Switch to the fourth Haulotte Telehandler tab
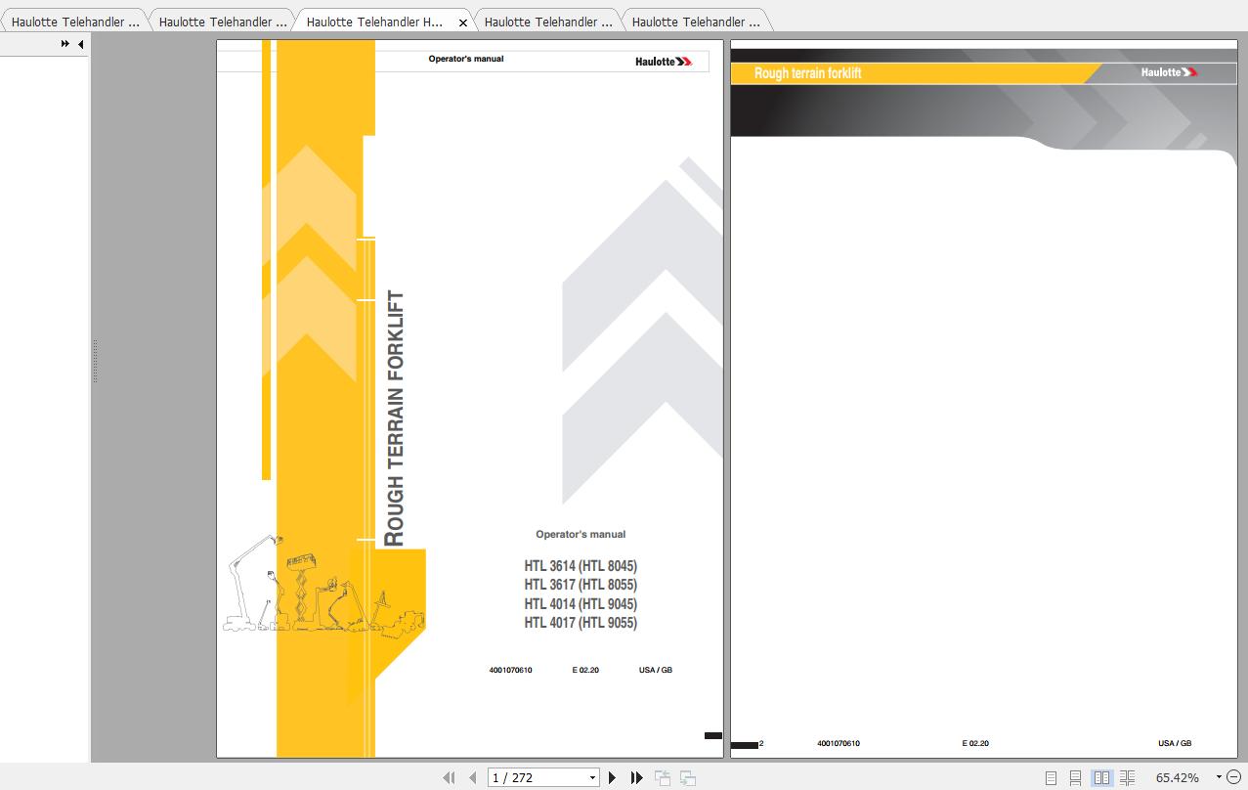 coord(548,22)
